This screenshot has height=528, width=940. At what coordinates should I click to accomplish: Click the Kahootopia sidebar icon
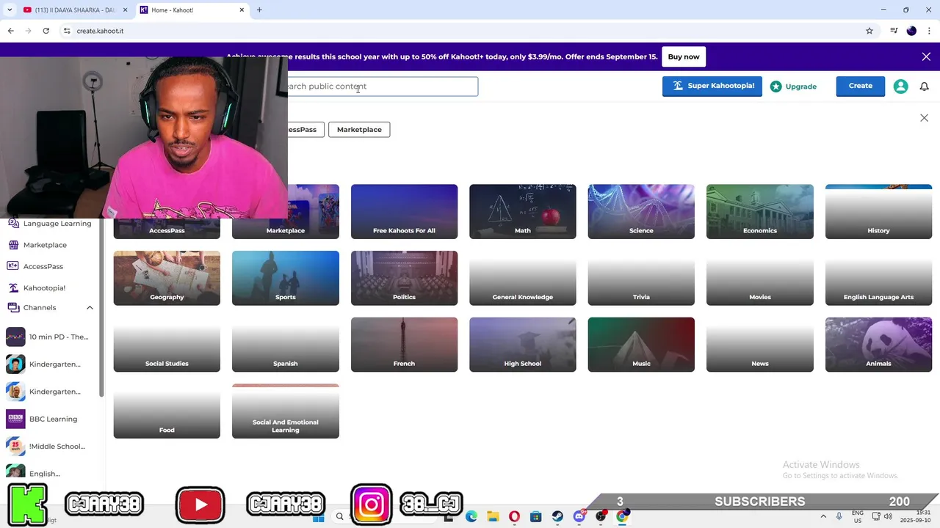click(x=13, y=287)
